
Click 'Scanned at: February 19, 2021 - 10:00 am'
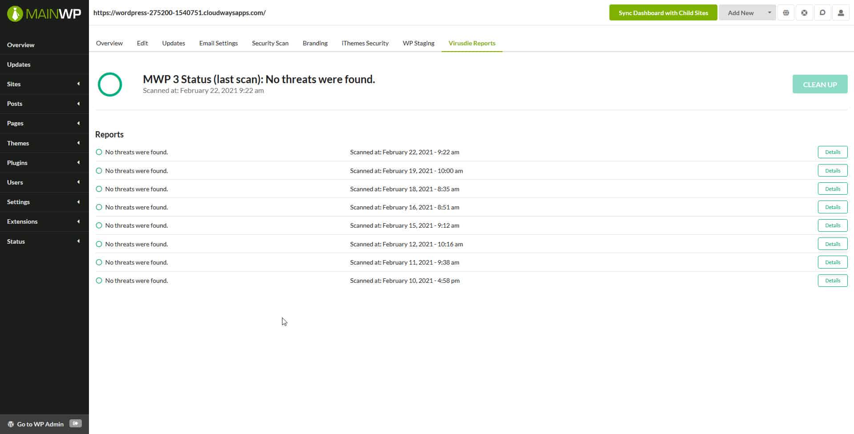[x=407, y=171]
